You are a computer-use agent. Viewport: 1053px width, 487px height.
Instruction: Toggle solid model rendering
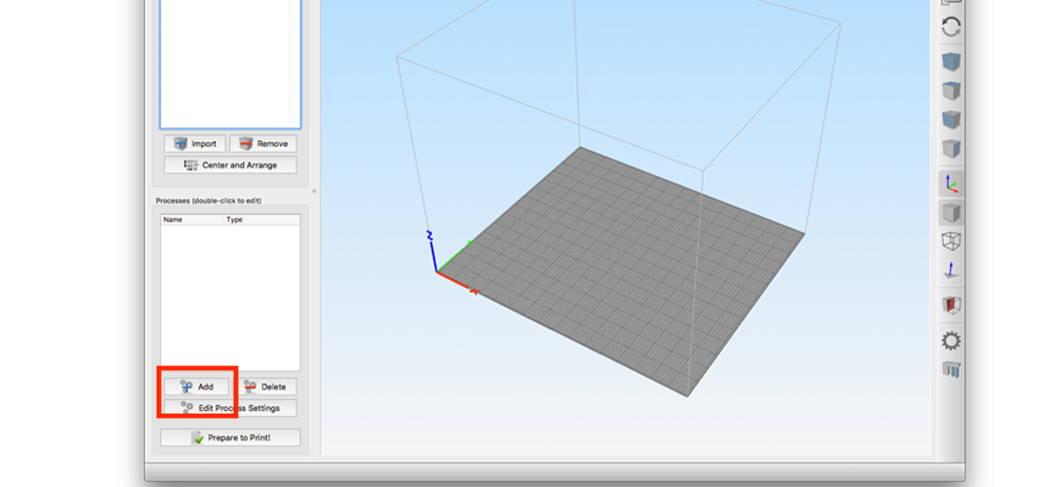(x=951, y=212)
